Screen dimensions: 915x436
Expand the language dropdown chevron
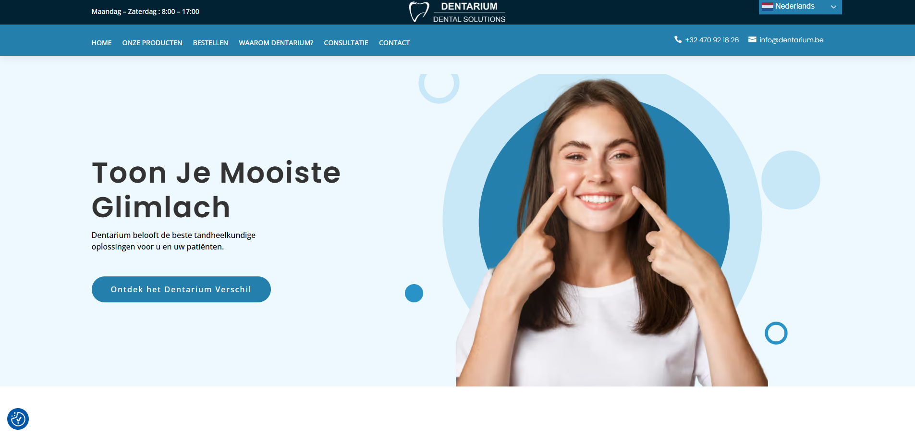click(834, 7)
